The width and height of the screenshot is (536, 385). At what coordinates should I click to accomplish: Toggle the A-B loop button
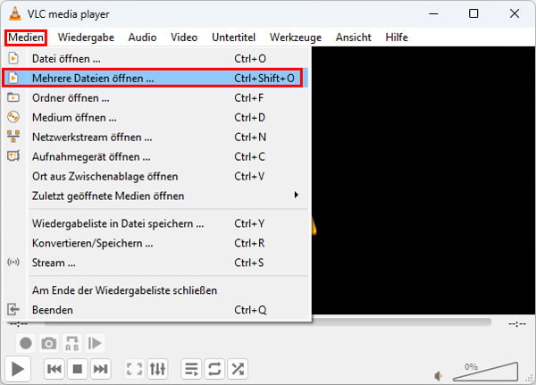click(x=71, y=343)
